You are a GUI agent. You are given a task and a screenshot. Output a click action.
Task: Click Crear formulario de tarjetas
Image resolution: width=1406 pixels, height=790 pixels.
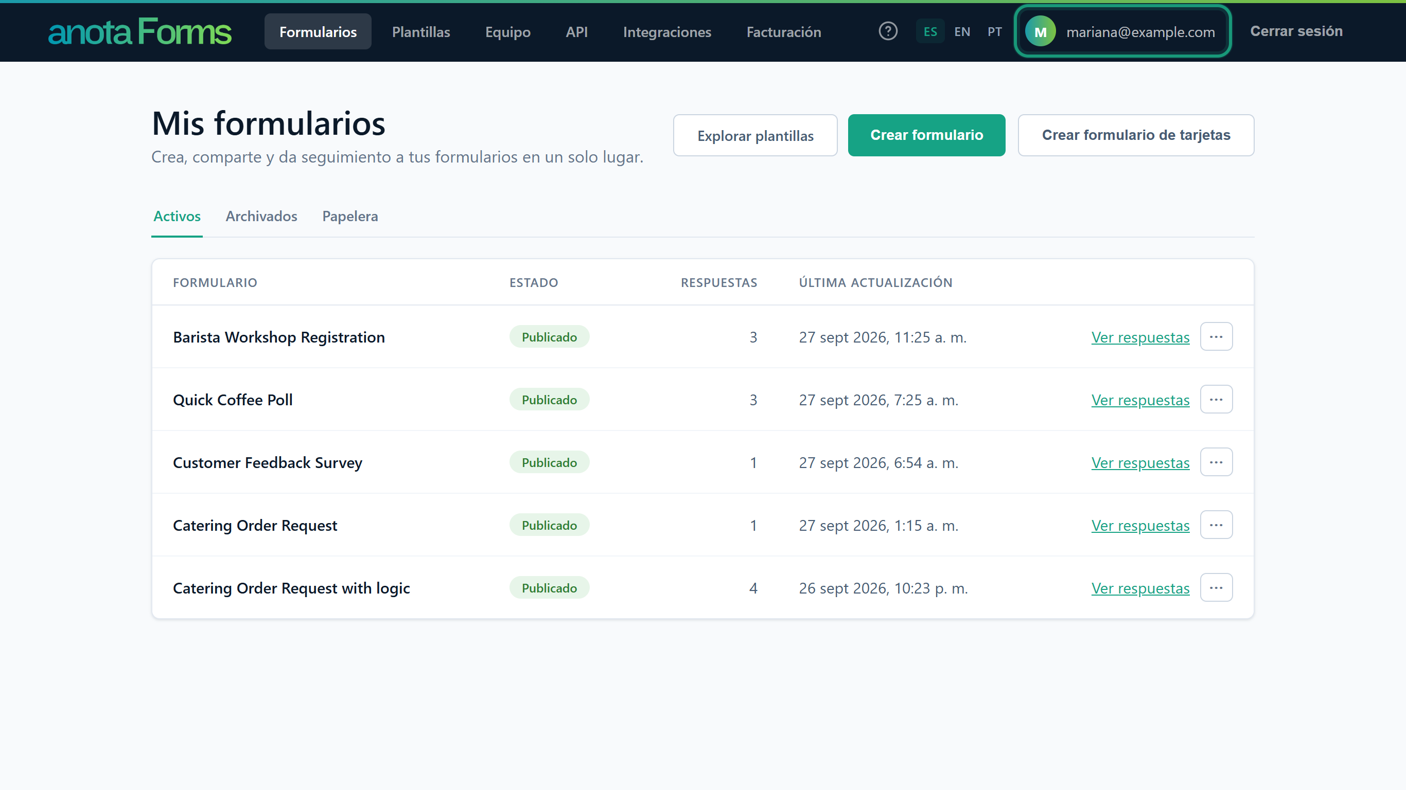1136,135
